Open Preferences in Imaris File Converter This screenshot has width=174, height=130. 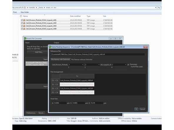31,113
